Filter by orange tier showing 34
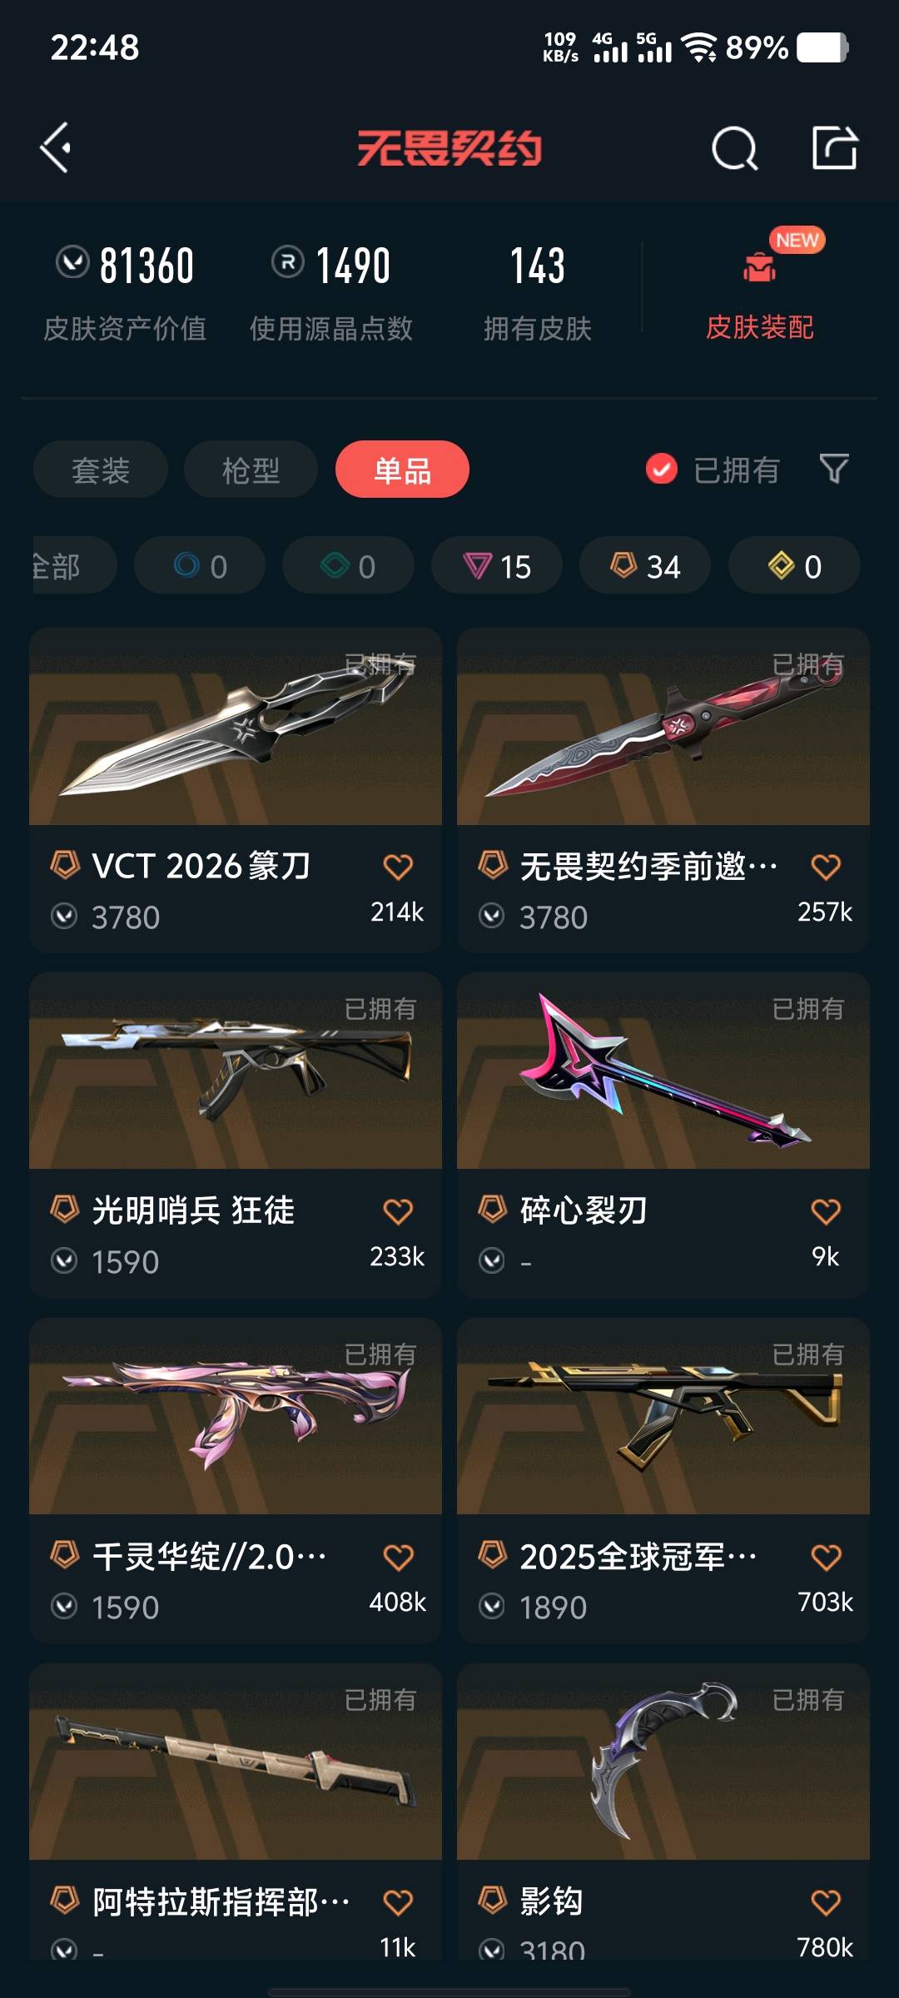The image size is (899, 1998). coord(645,566)
